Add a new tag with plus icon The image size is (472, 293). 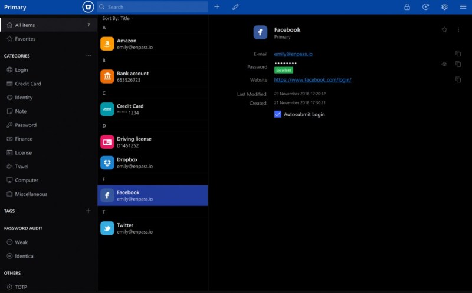(x=88, y=211)
